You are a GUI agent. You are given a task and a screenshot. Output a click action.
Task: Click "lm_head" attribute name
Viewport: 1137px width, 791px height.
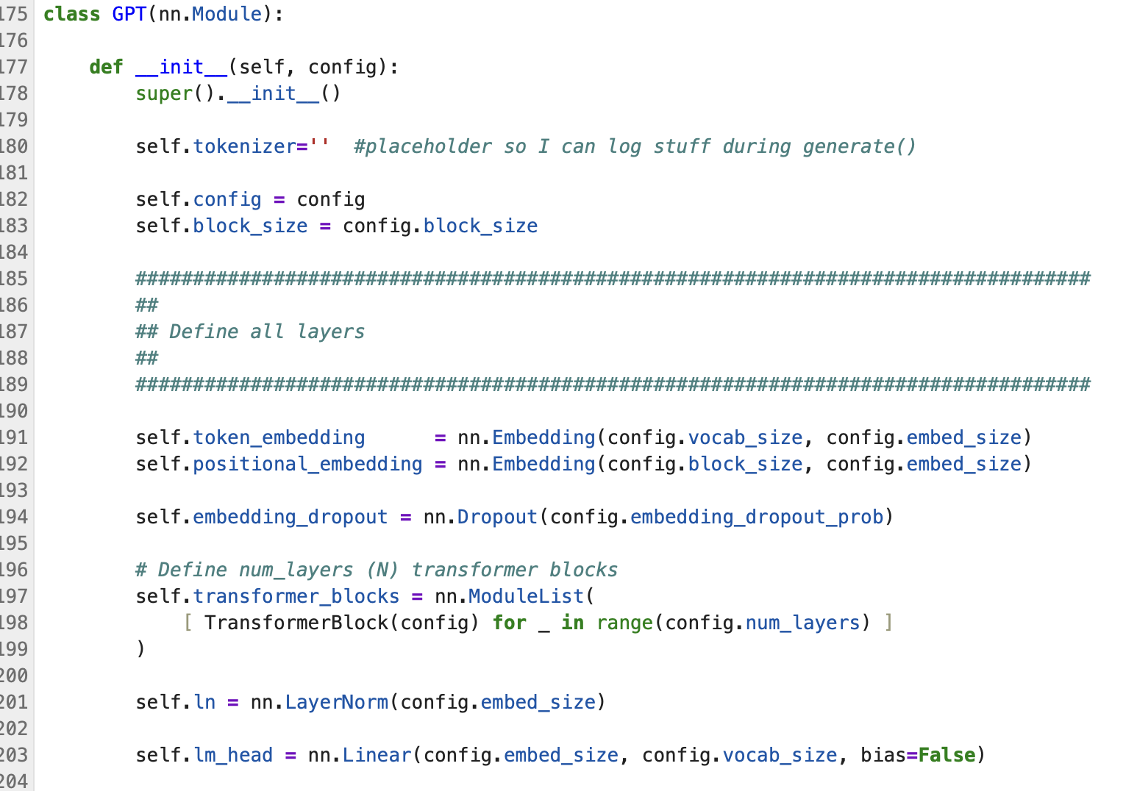(233, 755)
